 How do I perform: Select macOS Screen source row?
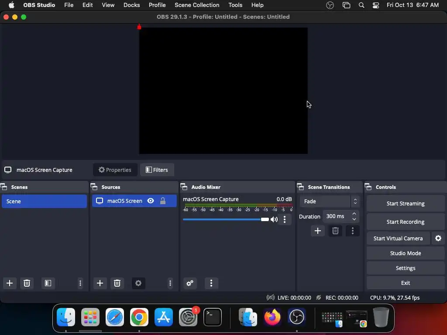click(x=134, y=201)
